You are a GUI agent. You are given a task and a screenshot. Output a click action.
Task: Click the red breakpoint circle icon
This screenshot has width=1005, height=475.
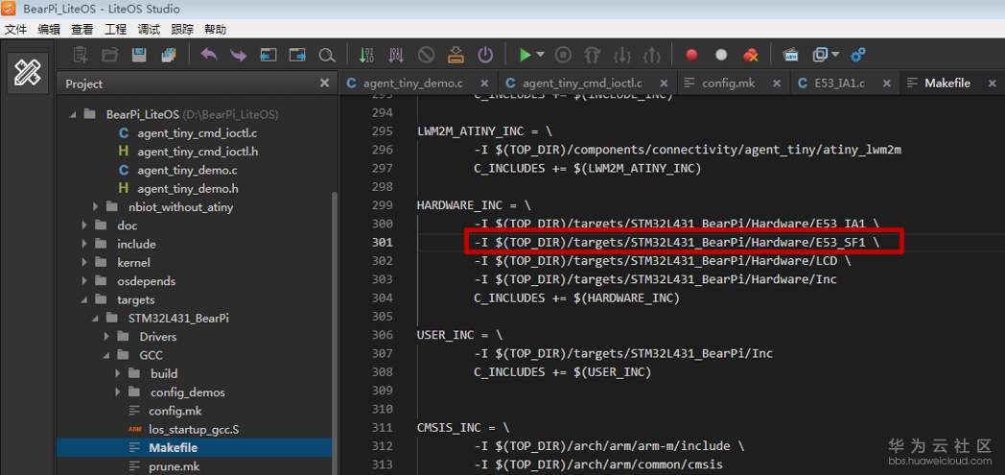691,55
